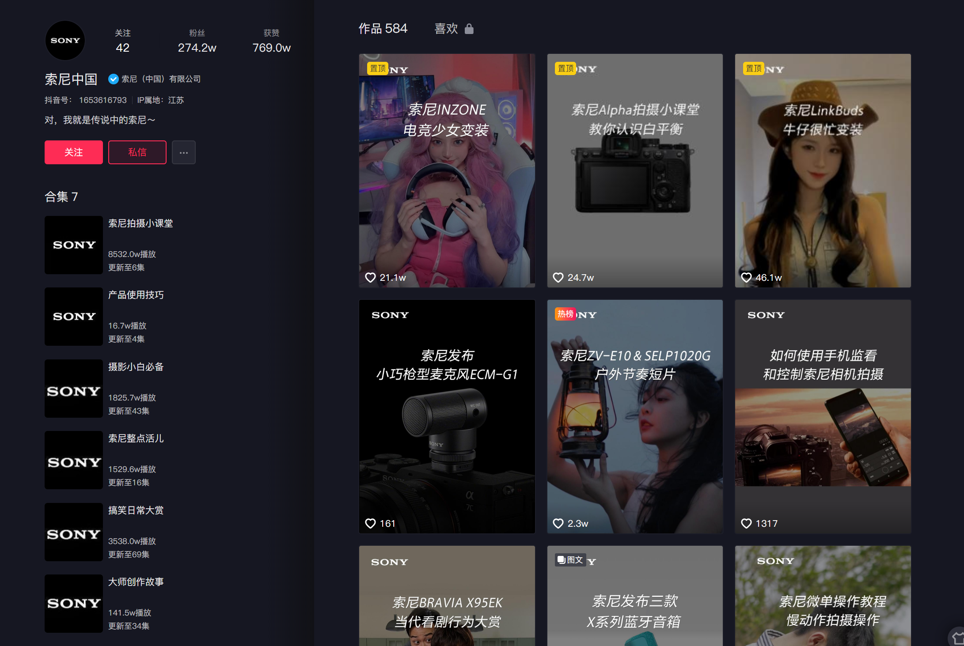Open the 关注 42 following count

(123, 41)
